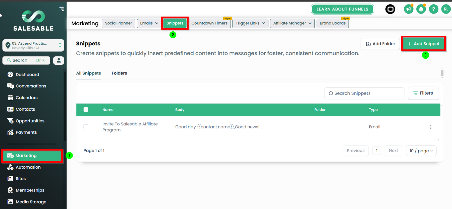Click the Email type cell
Screen dimensions: 452x209
(x=374, y=127)
